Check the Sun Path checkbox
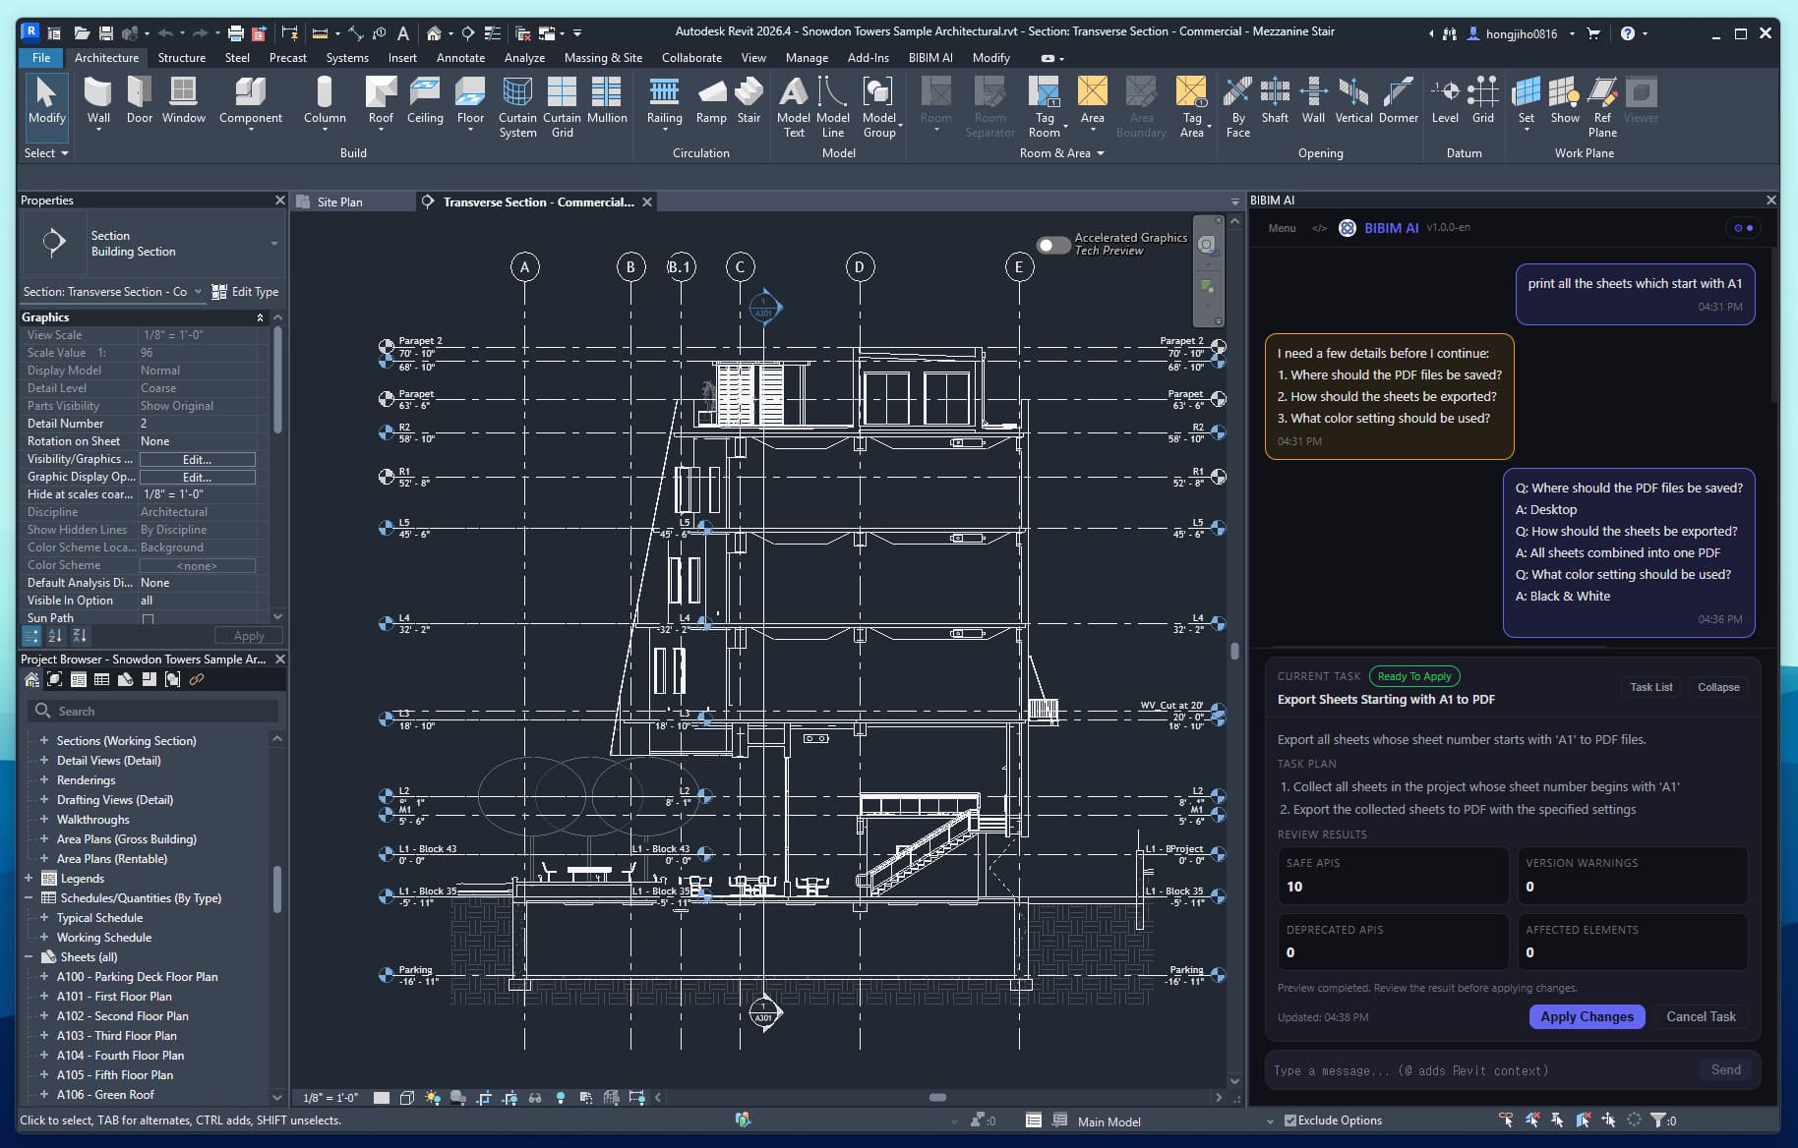The image size is (1798, 1148). click(x=149, y=618)
